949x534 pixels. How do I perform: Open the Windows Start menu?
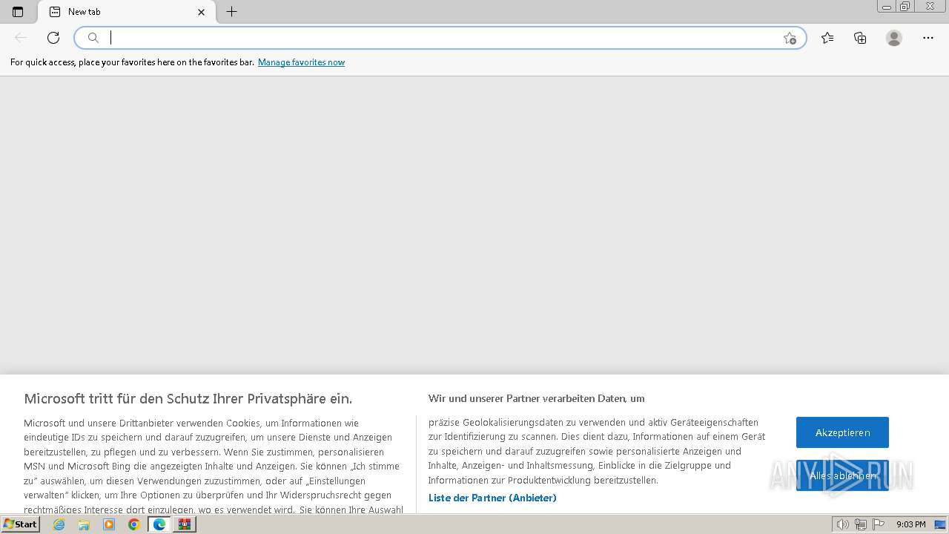click(21, 524)
